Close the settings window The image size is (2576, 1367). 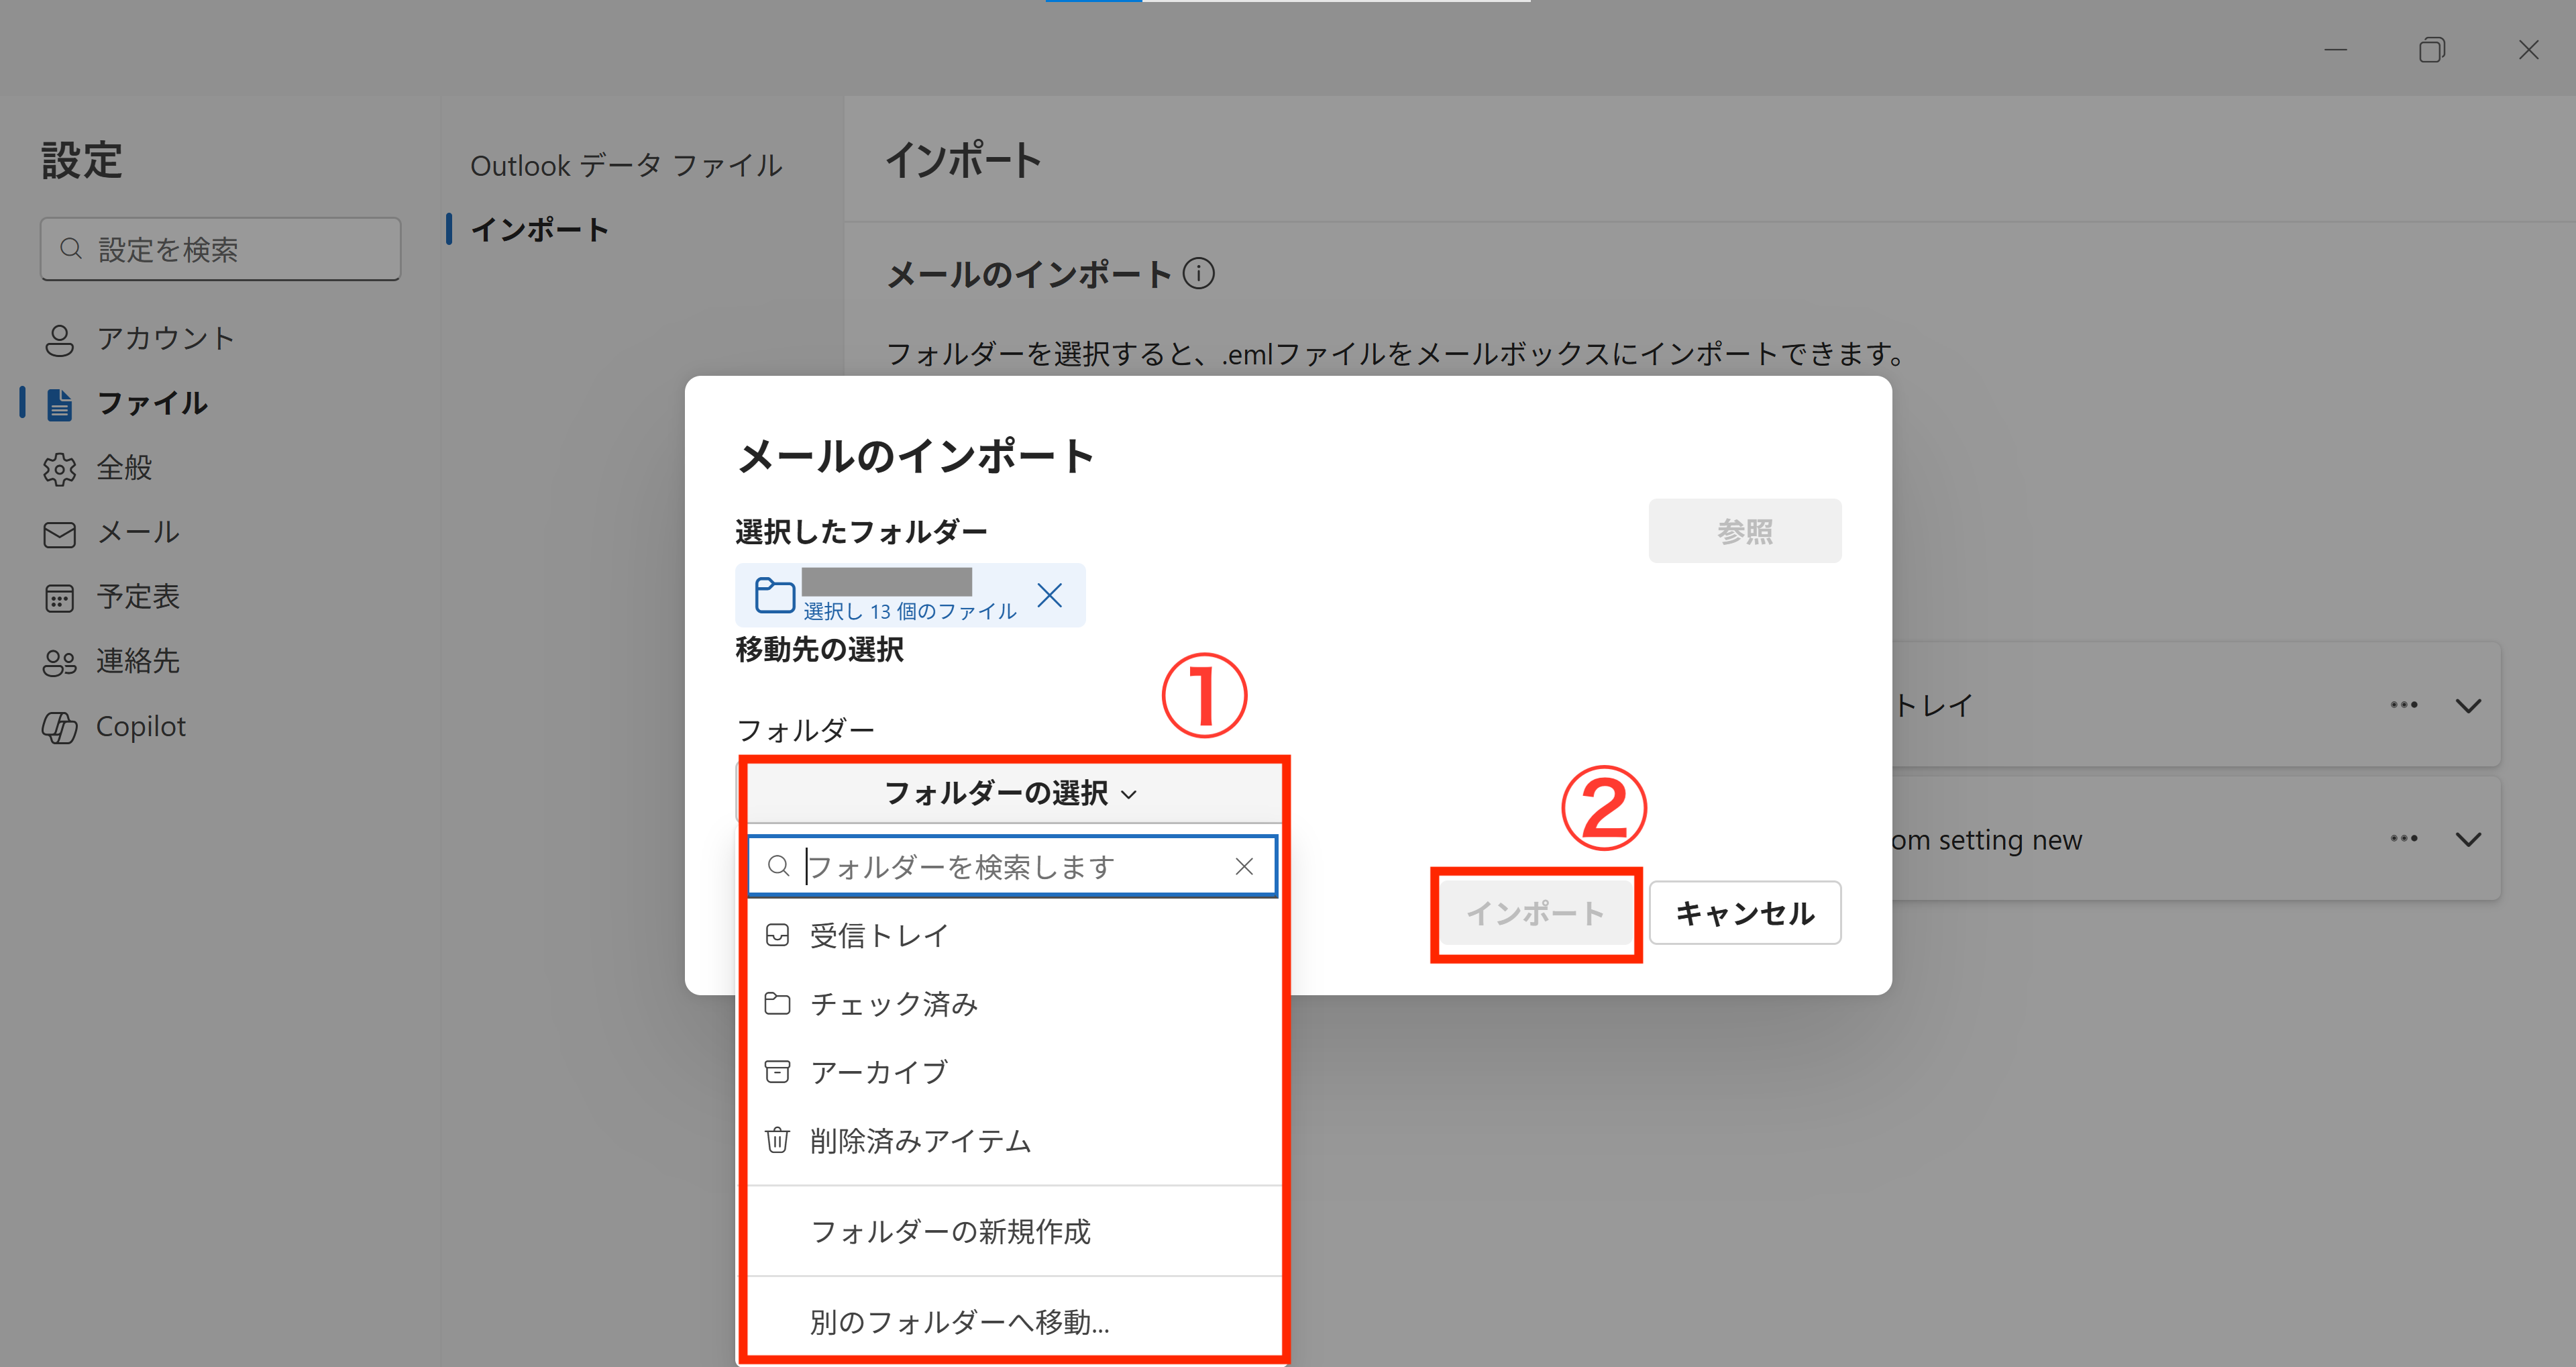click(2528, 49)
